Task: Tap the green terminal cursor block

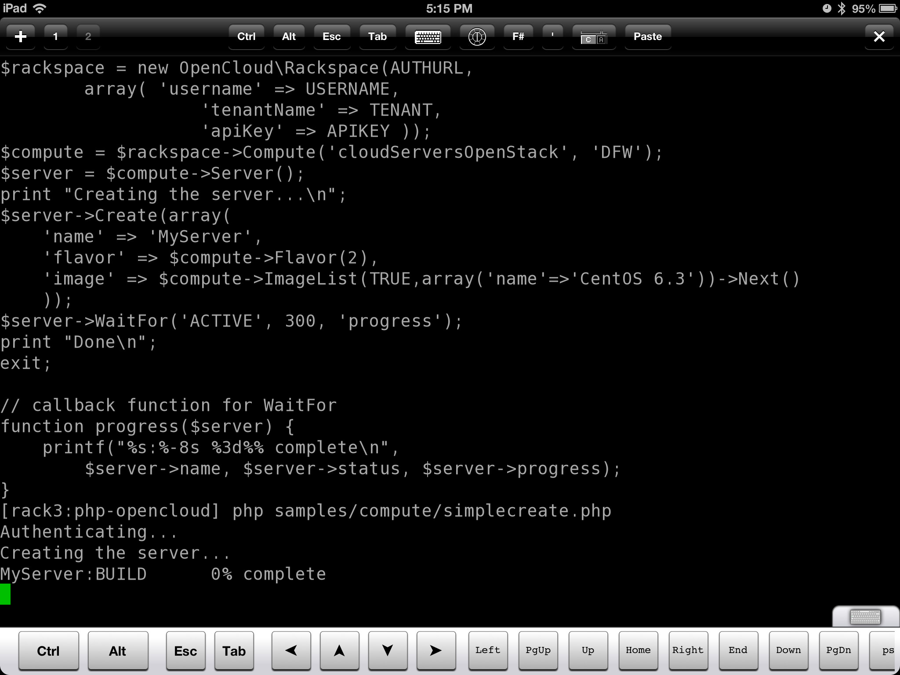Action: pyautogui.click(x=5, y=594)
